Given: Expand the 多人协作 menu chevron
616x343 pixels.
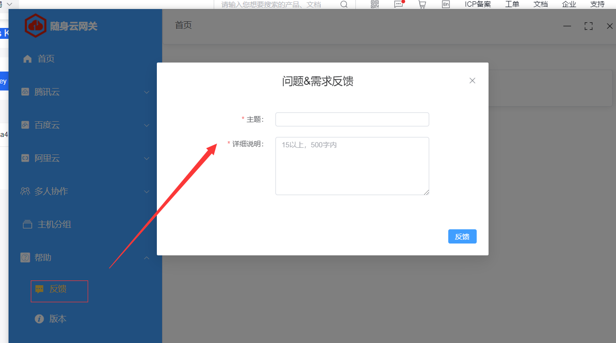Looking at the screenshot, I should coord(146,191).
